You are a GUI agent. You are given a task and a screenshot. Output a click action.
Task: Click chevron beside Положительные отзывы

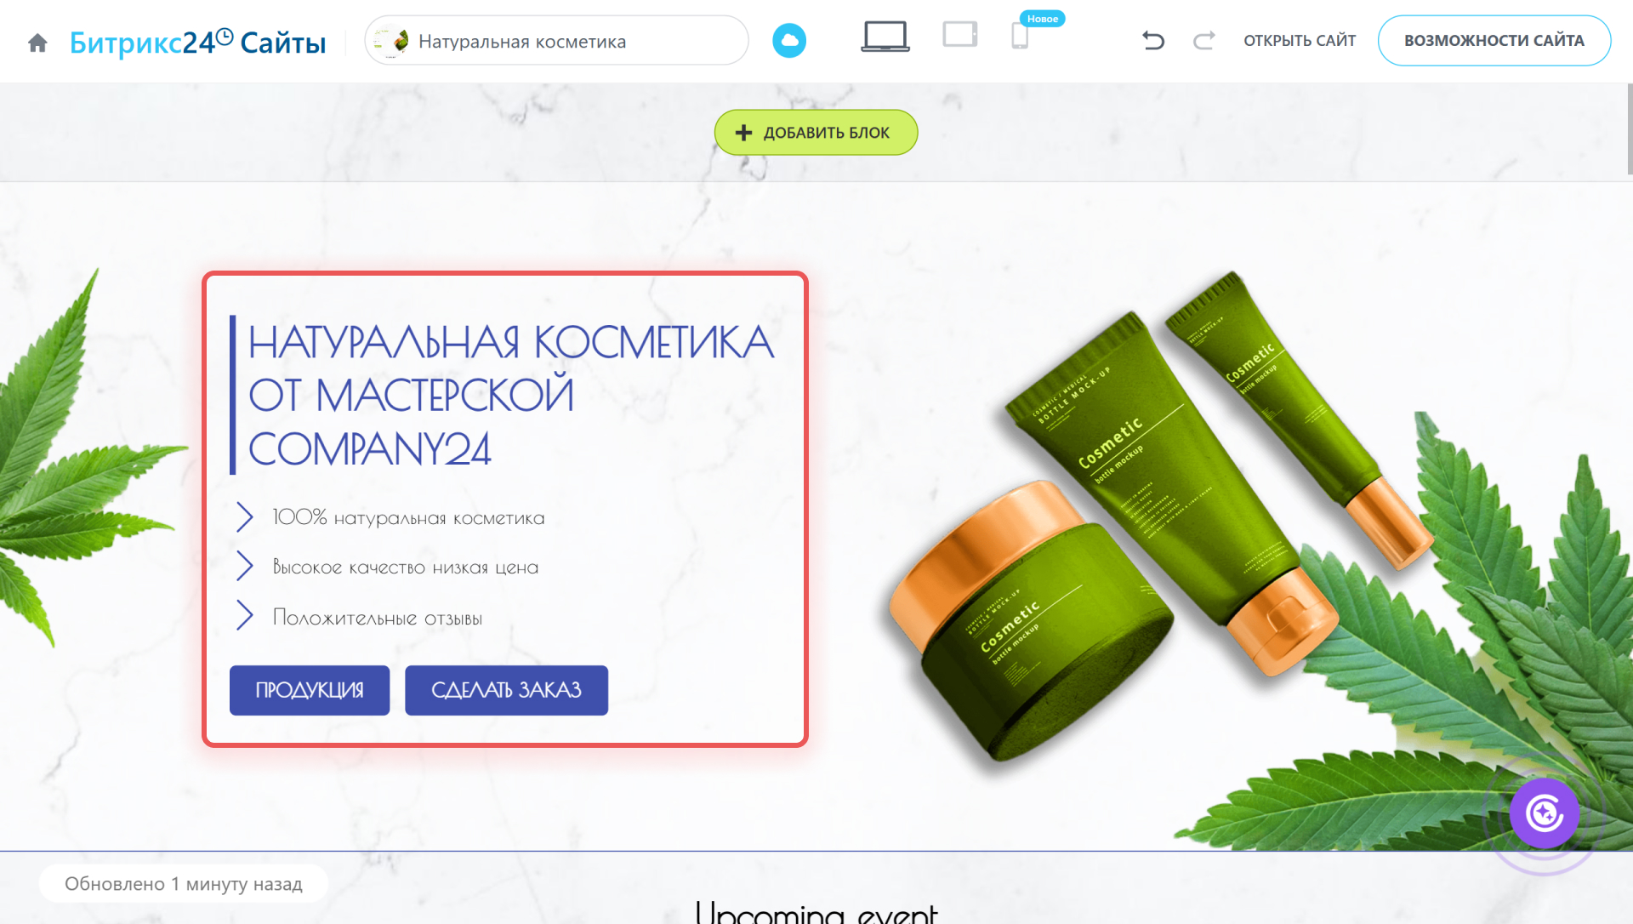coord(244,615)
